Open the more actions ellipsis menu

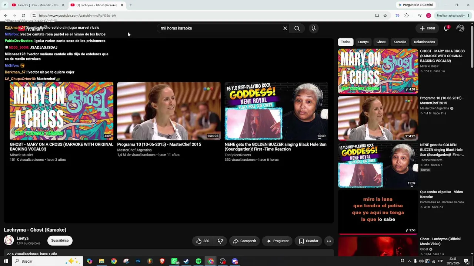tap(329, 241)
